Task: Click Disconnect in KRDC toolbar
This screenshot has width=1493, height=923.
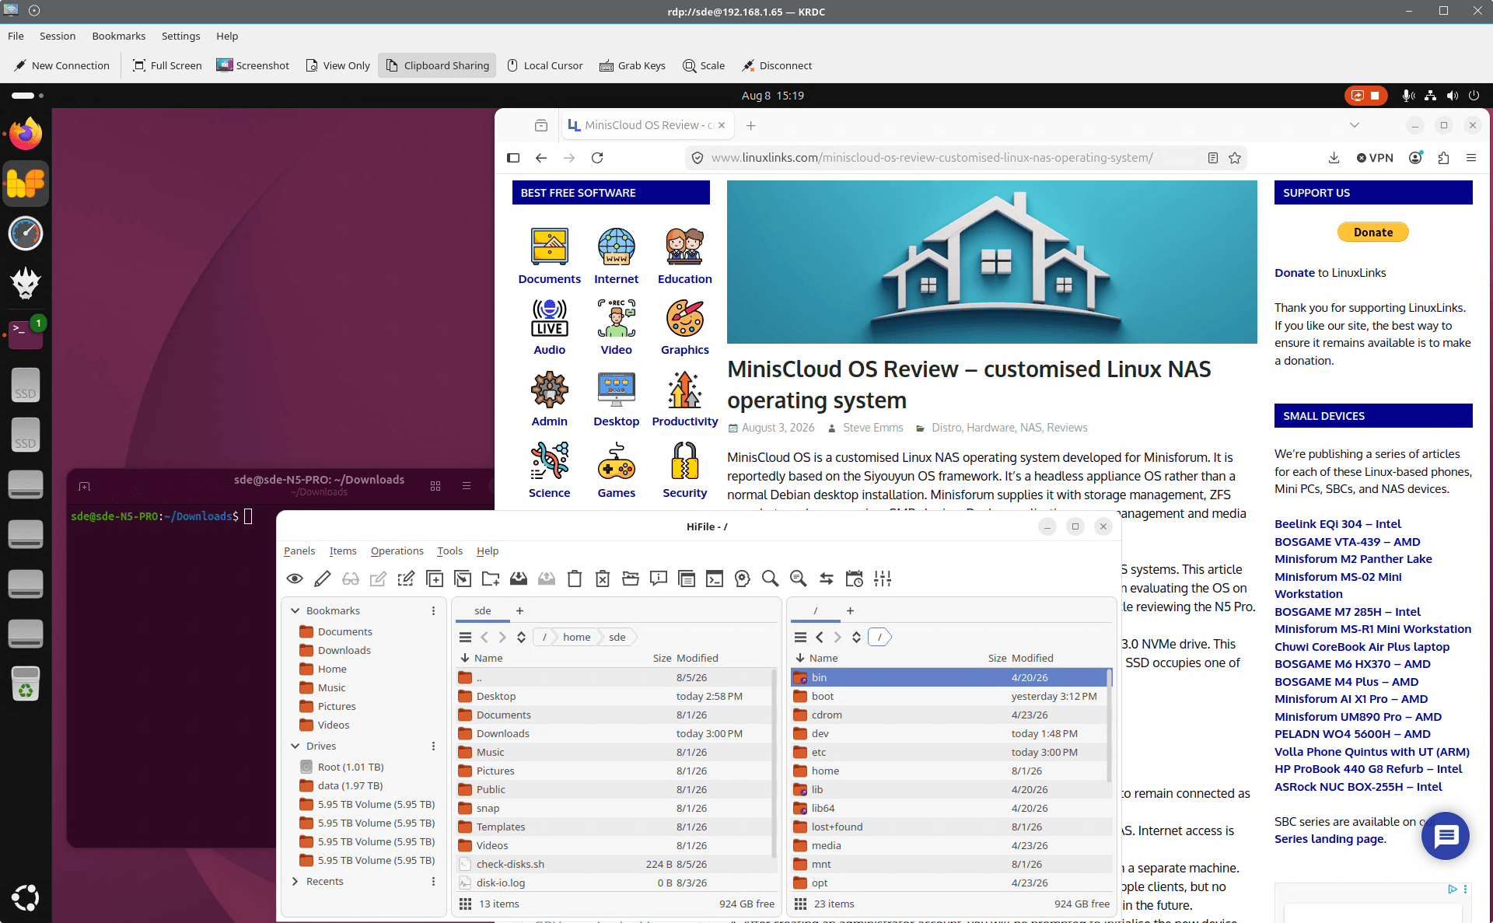Action: 776,65
